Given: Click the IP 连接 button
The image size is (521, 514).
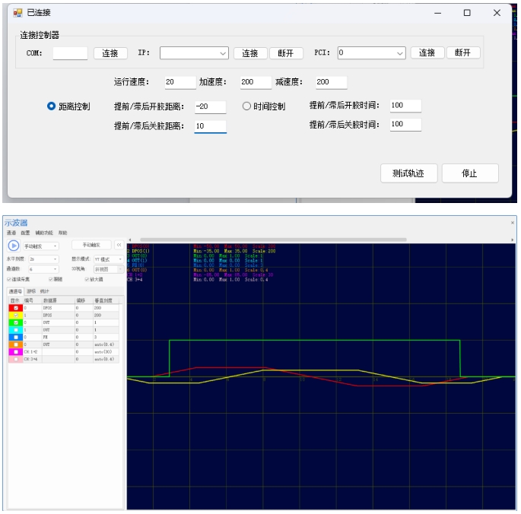Looking at the screenshot, I should 250,53.
